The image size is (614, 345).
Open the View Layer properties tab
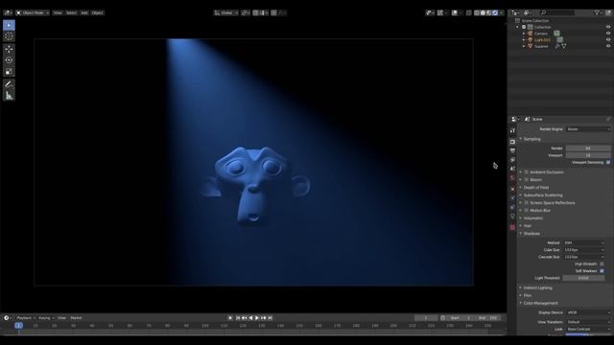[512, 160]
